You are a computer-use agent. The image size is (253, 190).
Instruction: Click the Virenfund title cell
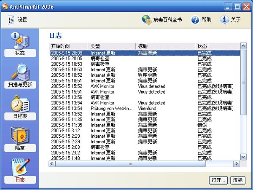coord(147,108)
